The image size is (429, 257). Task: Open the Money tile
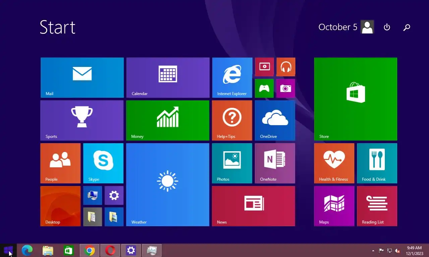pos(168,120)
